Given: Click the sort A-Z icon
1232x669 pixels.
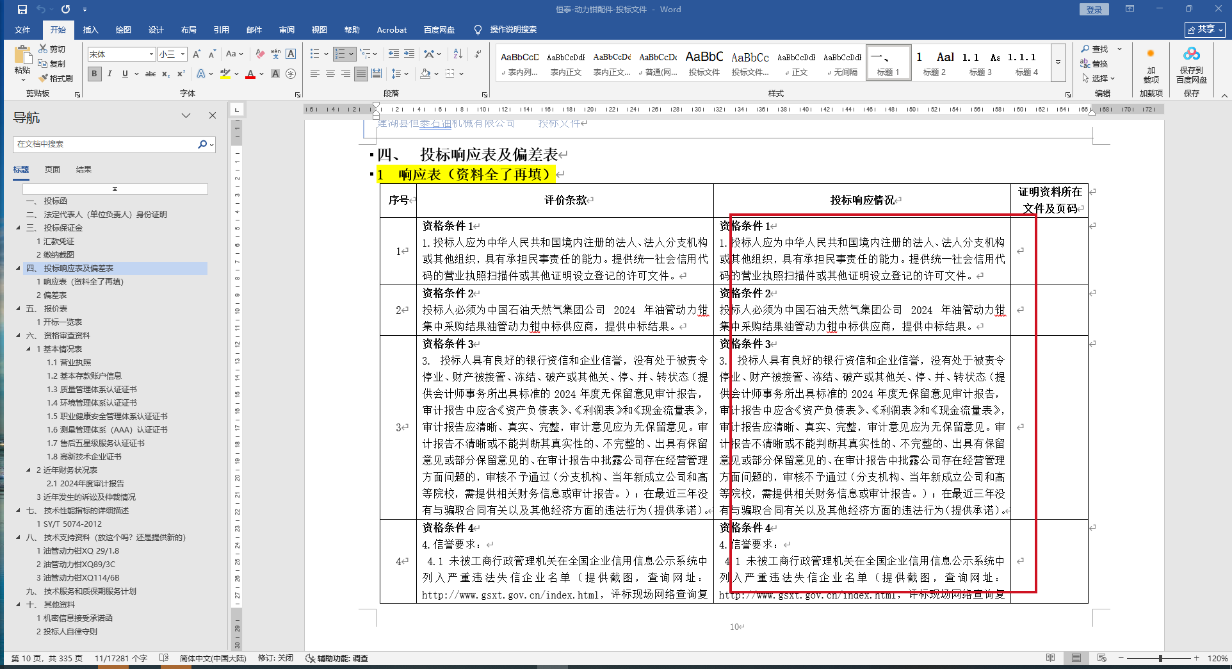Looking at the screenshot, I should coord(457,54).
